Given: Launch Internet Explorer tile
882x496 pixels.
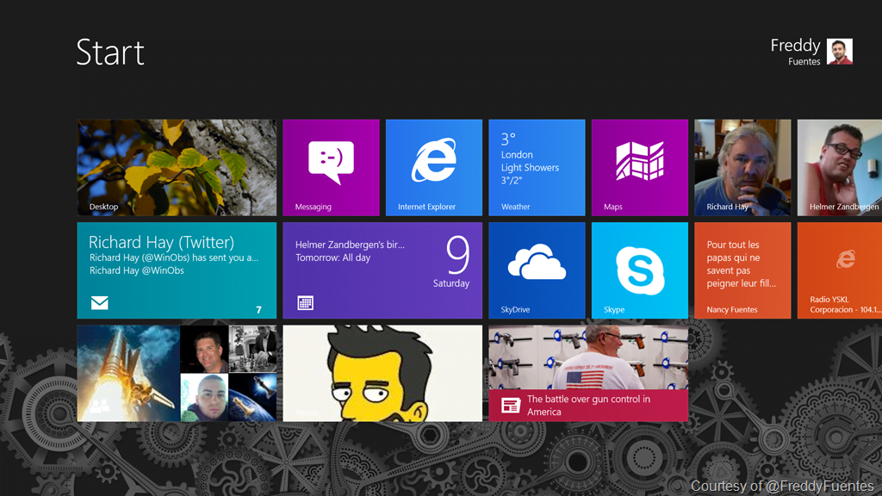Looking at the screenshot, I should pyautogui.click(x=433, y=167).
